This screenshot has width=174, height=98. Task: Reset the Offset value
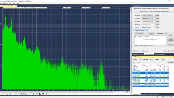click(x=157, y=27)
